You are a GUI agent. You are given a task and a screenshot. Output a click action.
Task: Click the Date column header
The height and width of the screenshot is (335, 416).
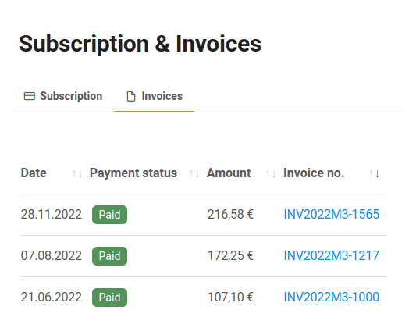[34, 173]
